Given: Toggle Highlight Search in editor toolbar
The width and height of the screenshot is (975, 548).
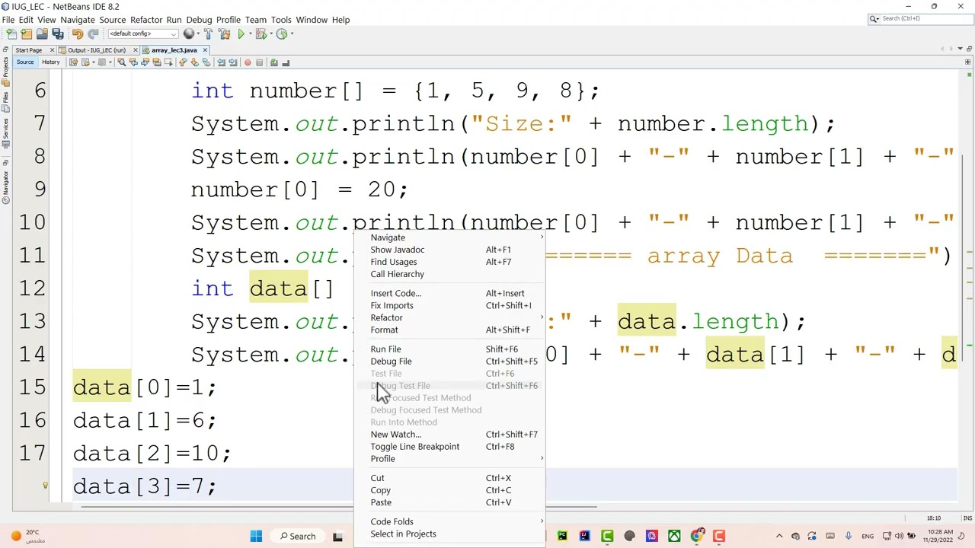Looking at the screenshot, I should coord(156,62).
